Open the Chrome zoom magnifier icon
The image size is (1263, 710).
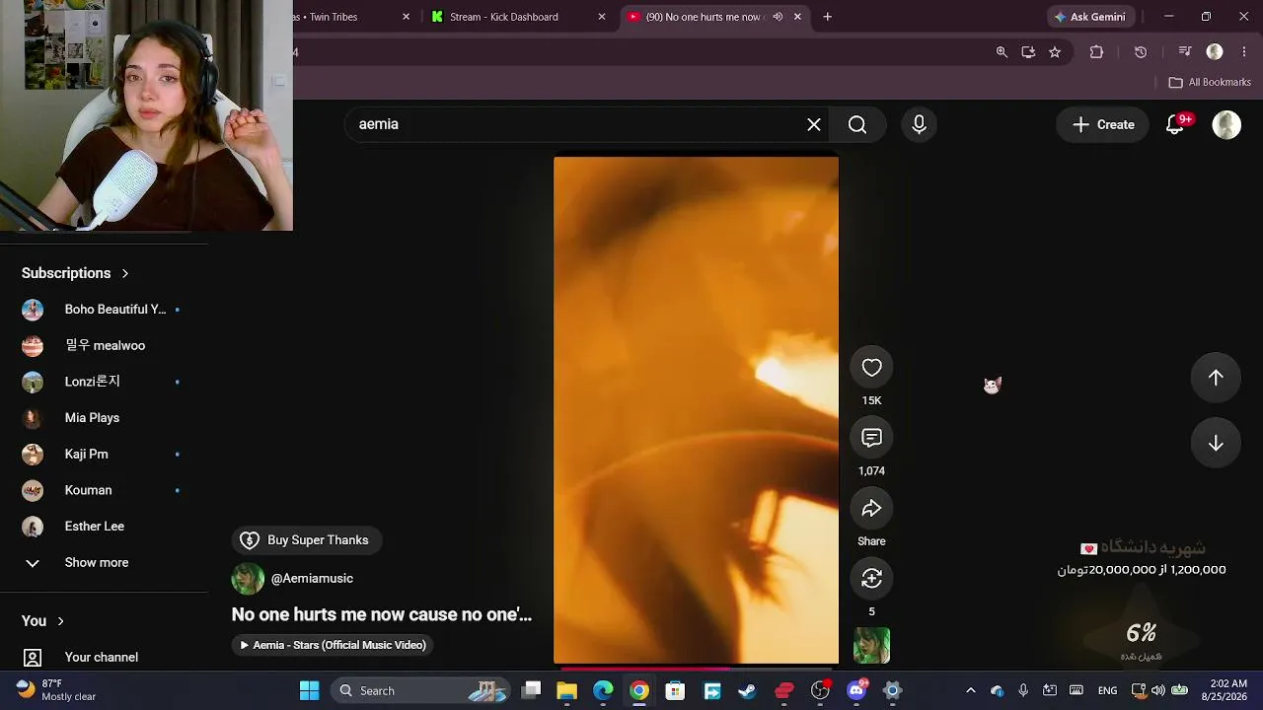[1002, 52]
